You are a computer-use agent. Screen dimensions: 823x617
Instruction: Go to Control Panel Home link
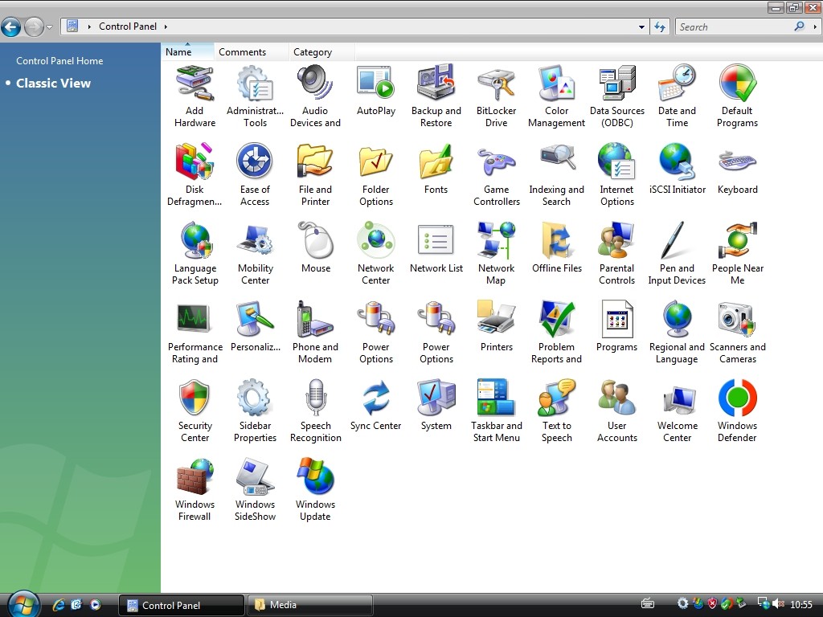point(59,61)
